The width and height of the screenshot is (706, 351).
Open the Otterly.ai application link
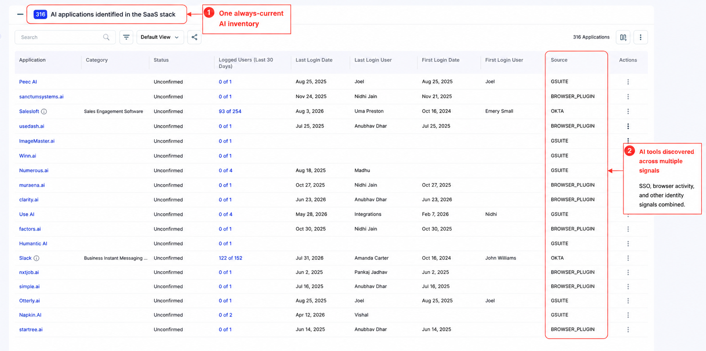click(29, 301)
